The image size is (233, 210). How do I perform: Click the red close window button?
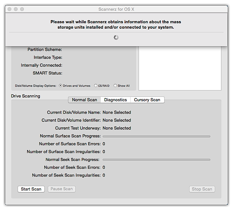pos(10,9)
